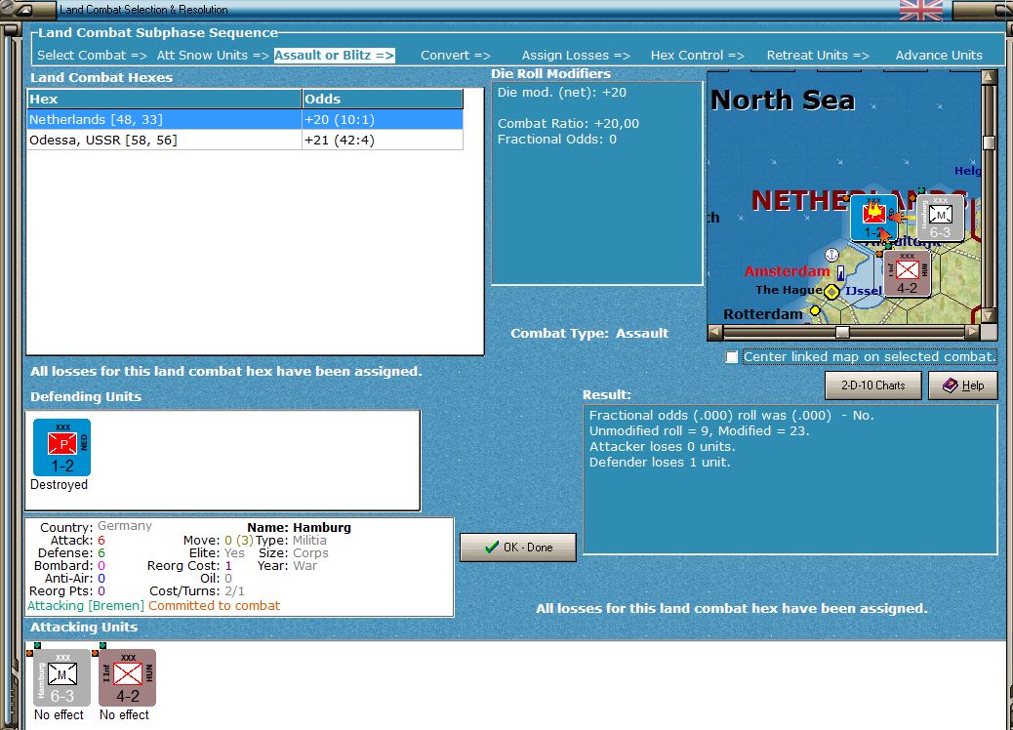
Task: Click The Hague label on the map
Action: [789, 290]
